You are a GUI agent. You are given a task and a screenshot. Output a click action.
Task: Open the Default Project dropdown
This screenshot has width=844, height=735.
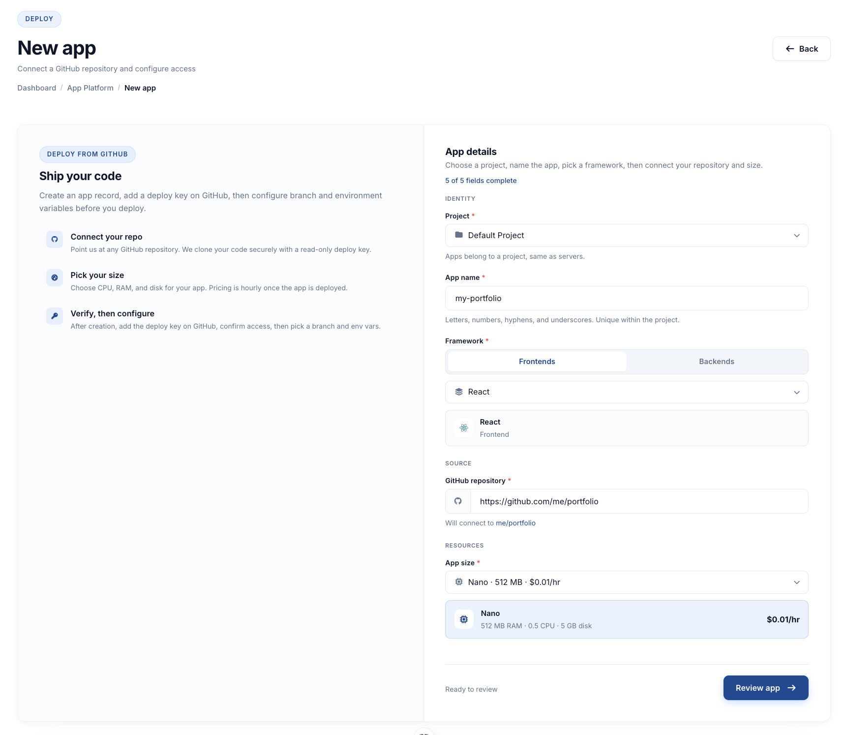click(627, 235)
